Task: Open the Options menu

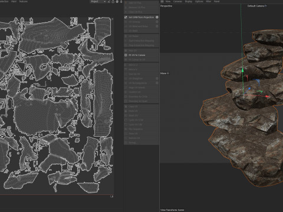Action: [x=199, y=1]
